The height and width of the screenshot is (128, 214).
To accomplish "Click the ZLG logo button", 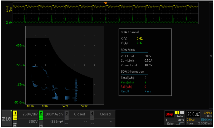I will point(7,119).
